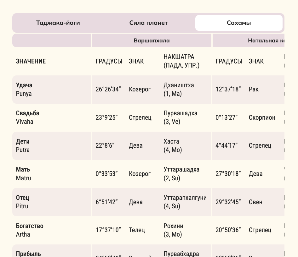This screenshot has width=298, height=257.
Task: Click the Варшапхала group header
Action: [152, 40]
